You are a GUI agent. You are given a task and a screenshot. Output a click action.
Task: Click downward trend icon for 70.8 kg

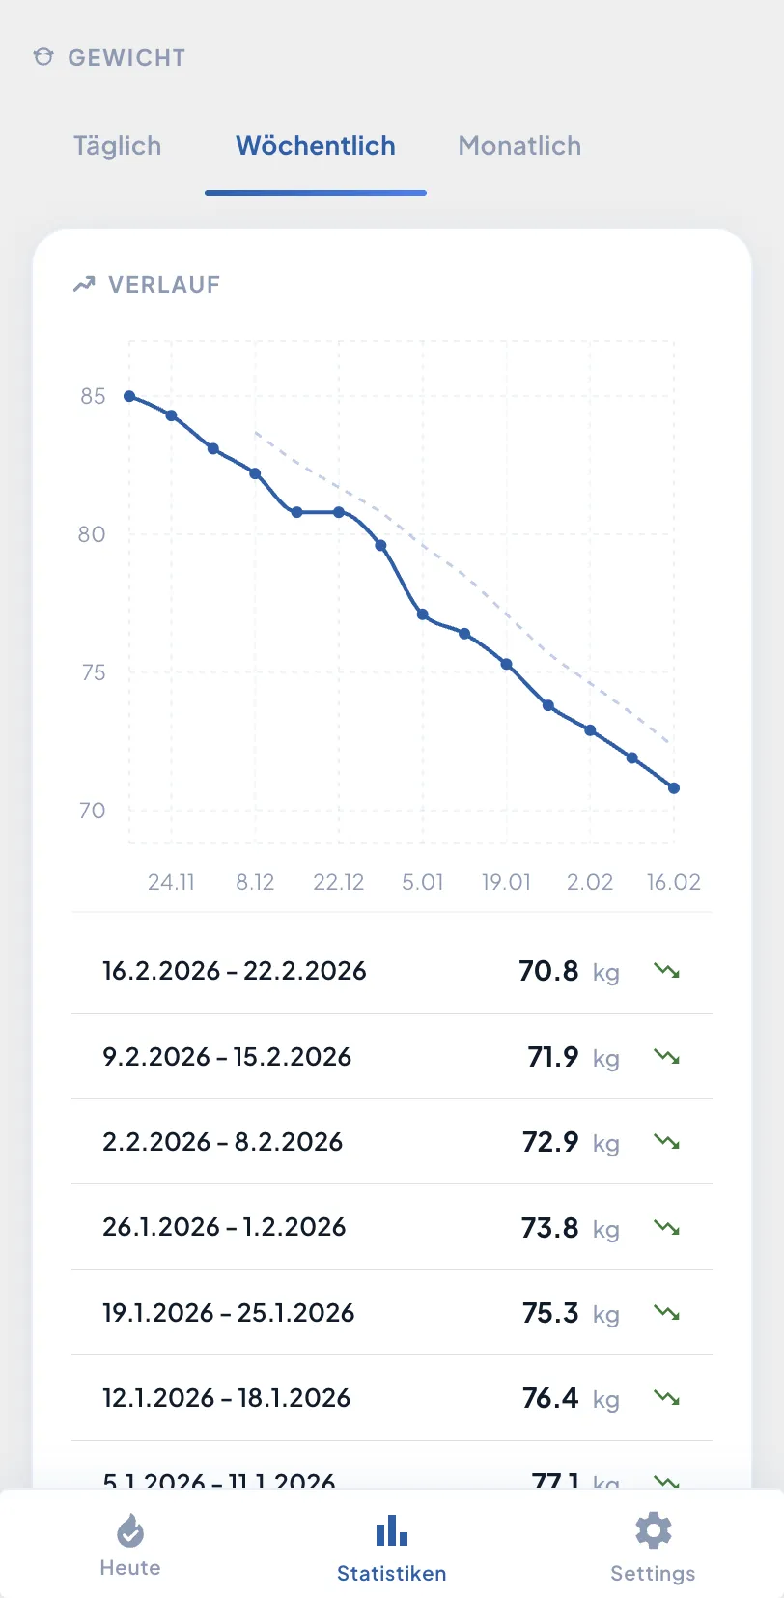[x=666, y=971]
